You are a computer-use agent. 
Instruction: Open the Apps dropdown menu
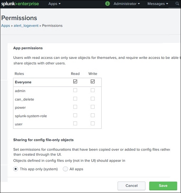pyautogui.click(x=55, y=4)
